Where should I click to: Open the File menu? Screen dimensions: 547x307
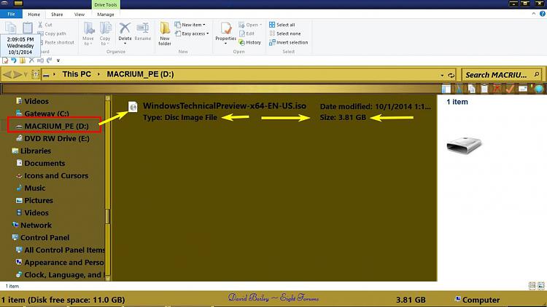click(x=11, y=15)
